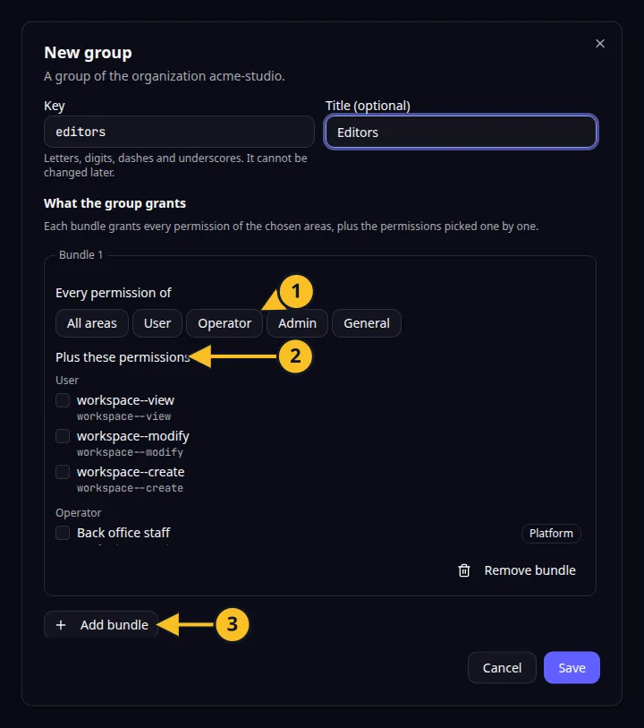The image size is (644, 728).
Task: Pick the Admin area chip
Action: (x=297, y=323)
